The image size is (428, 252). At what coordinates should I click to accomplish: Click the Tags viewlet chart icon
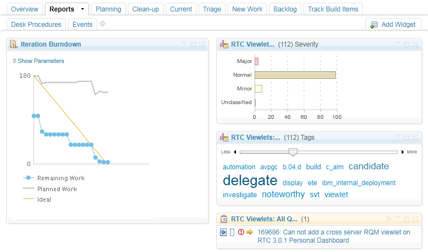click(x=224, y=138)
